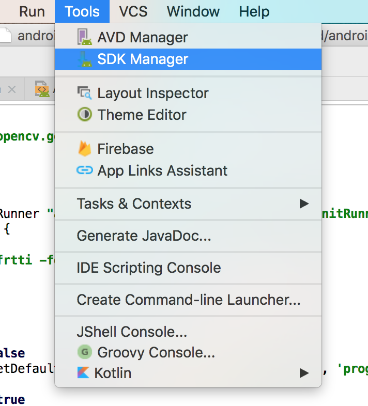This screenshot has height=406, width=368.
Task: Start App Links Assistant
Action: tap(188, 170)
